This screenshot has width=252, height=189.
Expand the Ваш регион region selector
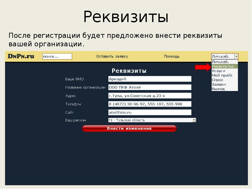[151, 120]
